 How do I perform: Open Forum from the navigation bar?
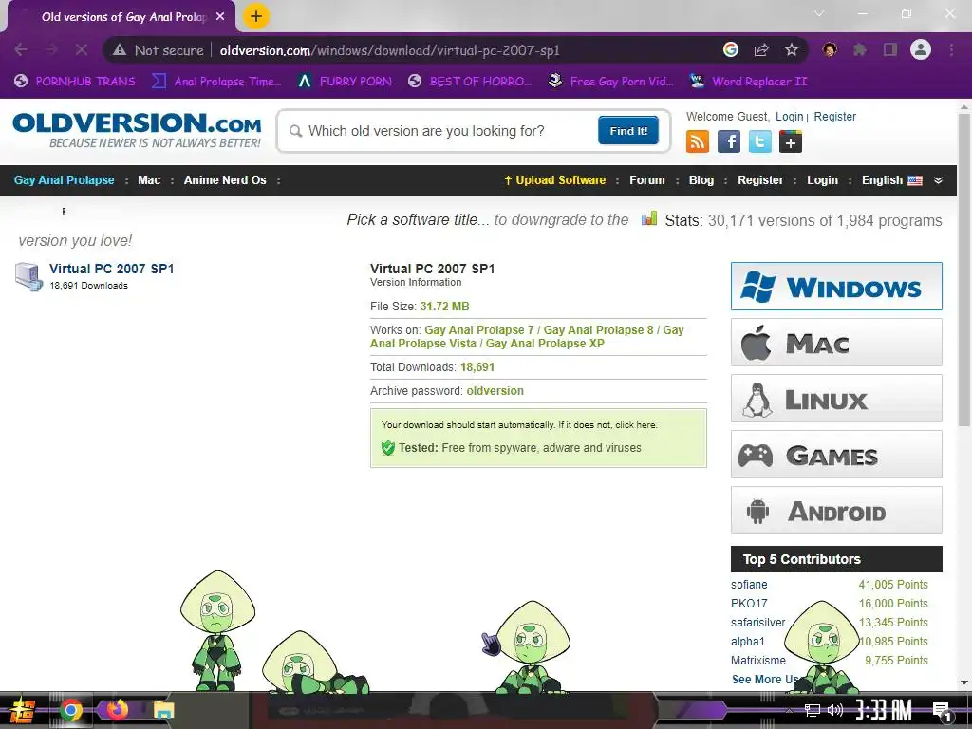(647, 180)
